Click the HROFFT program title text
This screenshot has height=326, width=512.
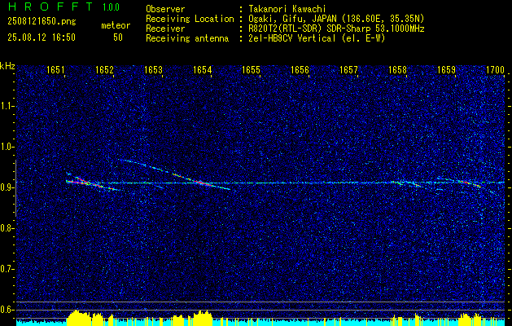click(50, 7)
